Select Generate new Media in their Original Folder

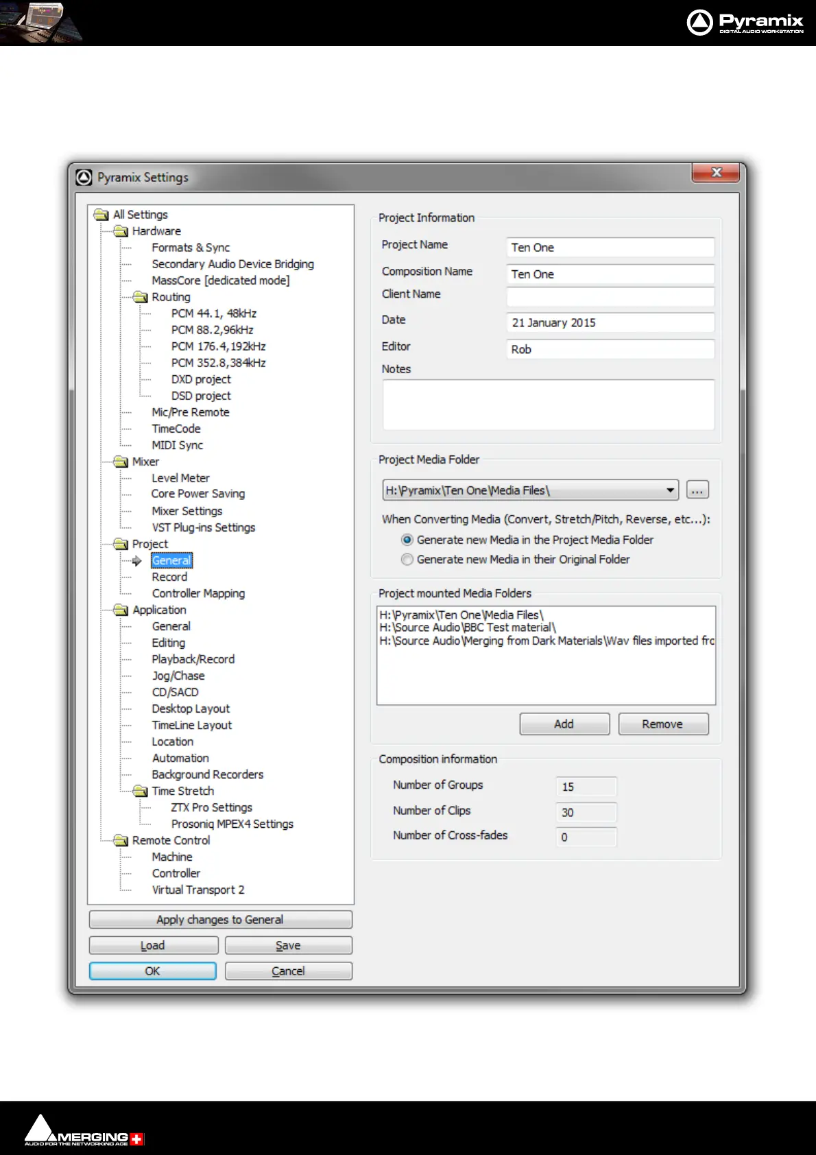407,560
